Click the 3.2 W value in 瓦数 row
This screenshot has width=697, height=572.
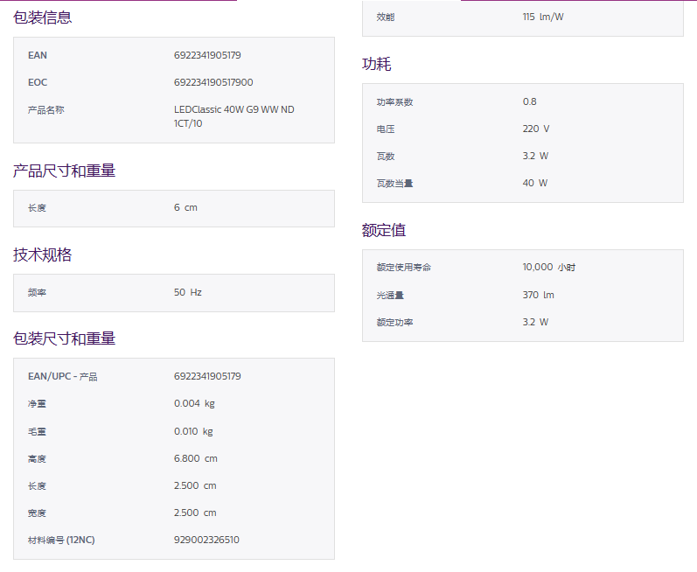[x=535, y=156]
